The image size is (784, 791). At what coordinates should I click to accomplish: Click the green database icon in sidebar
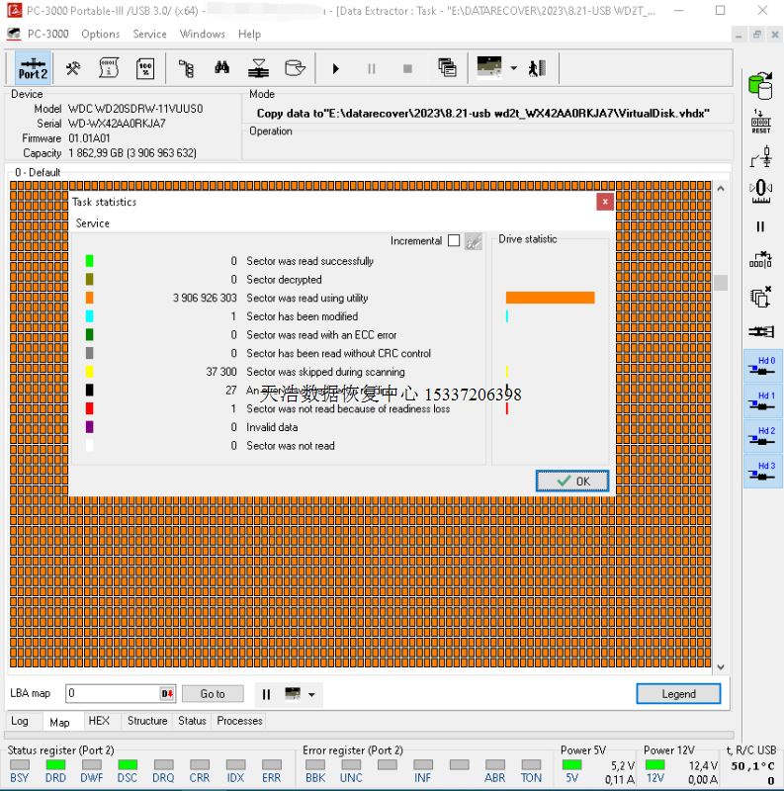759,86
